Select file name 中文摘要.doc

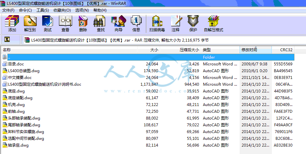tap(20, 78)
